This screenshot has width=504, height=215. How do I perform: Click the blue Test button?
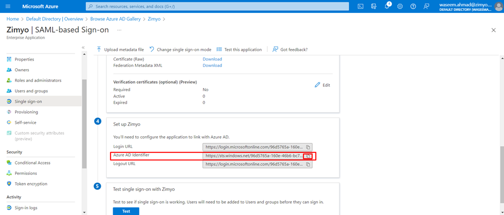pyautogui.click(x=126, y=211)
